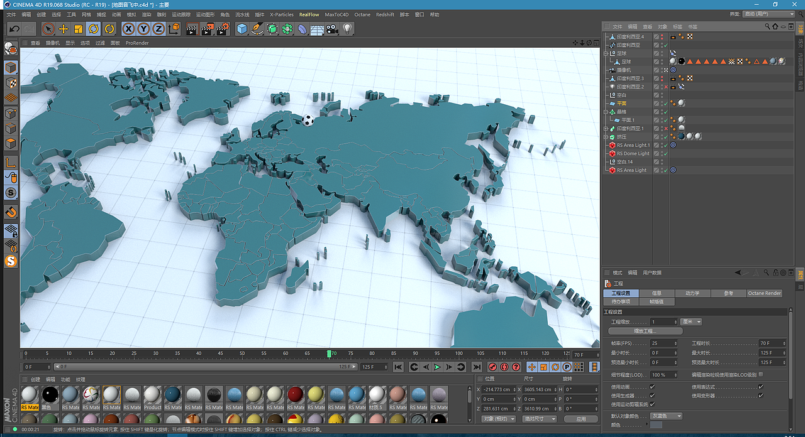The image size is (805, 437).
Task: Render to Picture Viewer icon
Action: coord(208,29)
